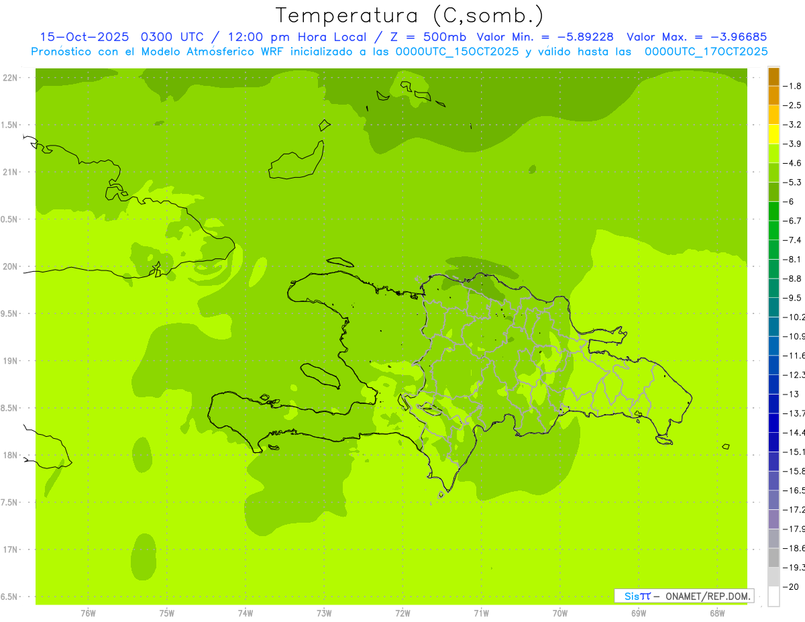
Task: Pick the white swatch below the -20 label
Action: click(773, 597)
